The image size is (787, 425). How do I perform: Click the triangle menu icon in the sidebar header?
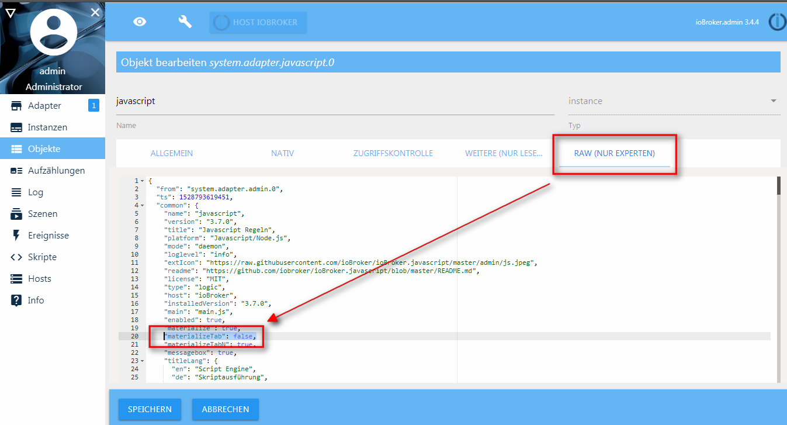tap(10, 12)
